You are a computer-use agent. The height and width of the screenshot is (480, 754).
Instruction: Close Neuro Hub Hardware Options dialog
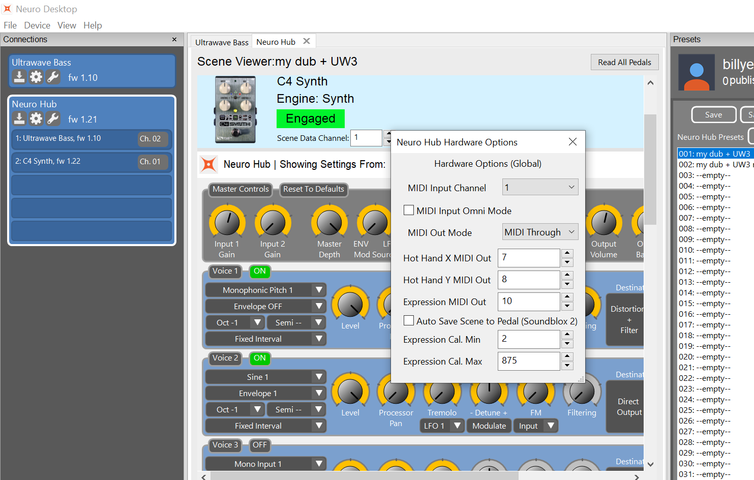(572, 142)
